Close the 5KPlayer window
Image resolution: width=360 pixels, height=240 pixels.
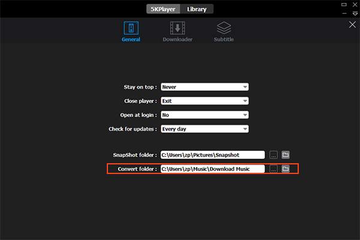(x=355, y=5)
